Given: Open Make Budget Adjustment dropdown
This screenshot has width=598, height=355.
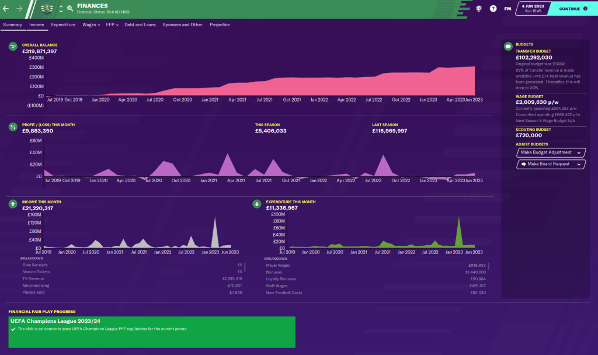Looking at the screenshot, I should [551, 152].
